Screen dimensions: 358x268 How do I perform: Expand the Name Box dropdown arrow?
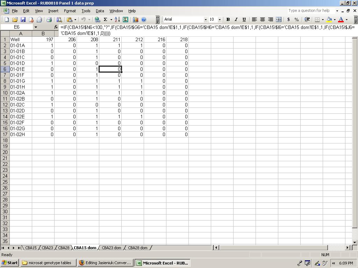tap(36, 27)
